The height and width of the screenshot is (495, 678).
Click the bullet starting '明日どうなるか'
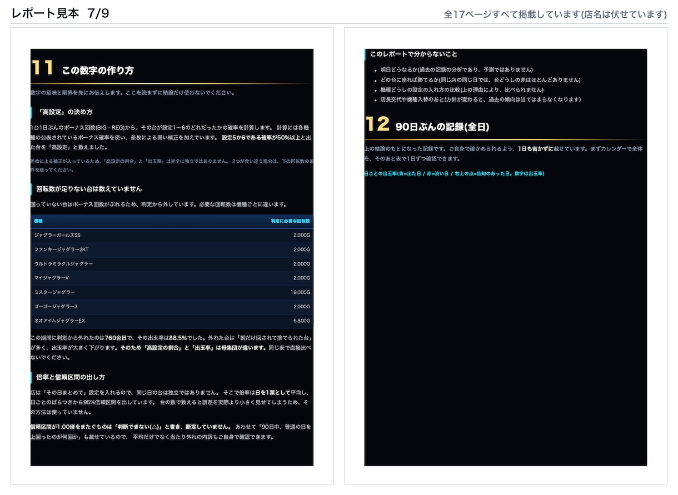tap(456, 70)
